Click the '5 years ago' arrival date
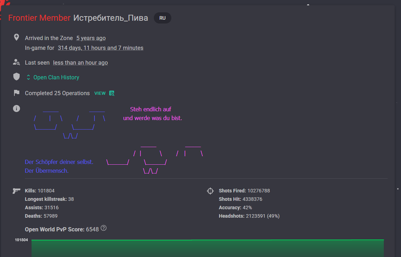This screenshot has width=401, height=257. [x=91, y=38]
